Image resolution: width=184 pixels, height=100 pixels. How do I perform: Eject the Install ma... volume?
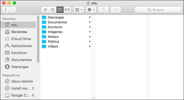pos(33,88)
